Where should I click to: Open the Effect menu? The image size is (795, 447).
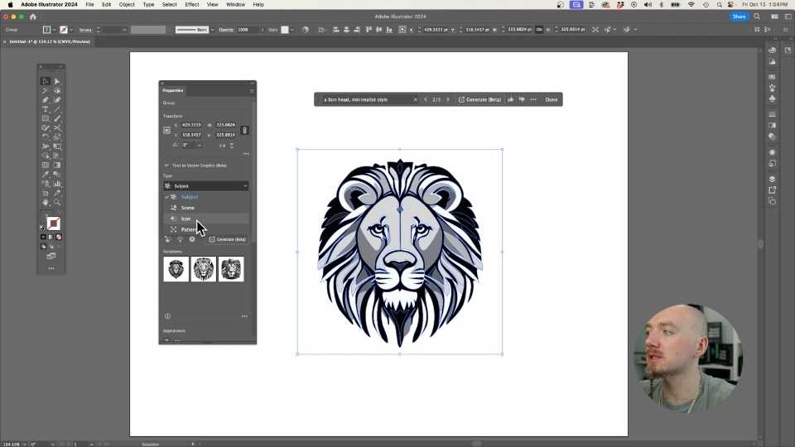click(191, 5)
